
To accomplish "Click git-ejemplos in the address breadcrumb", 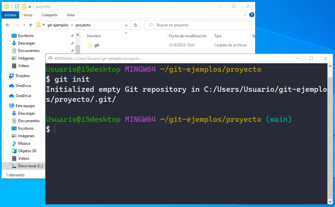I will pos(58,25).
